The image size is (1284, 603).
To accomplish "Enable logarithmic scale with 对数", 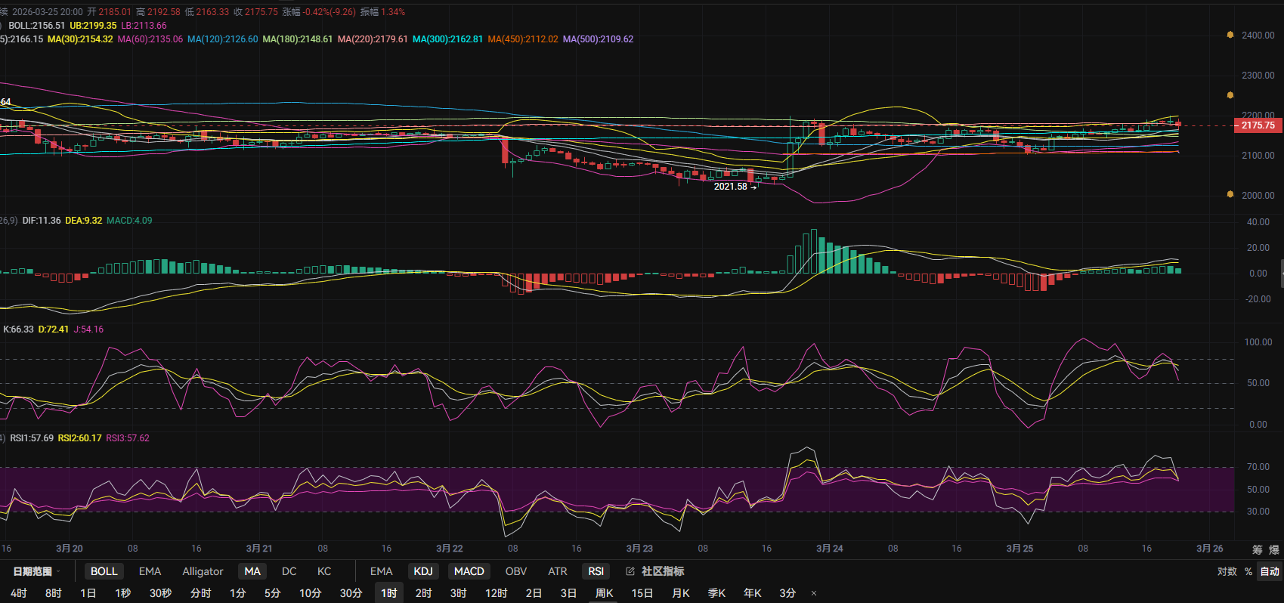I will pyautogui.click(x=1227, y=571).
